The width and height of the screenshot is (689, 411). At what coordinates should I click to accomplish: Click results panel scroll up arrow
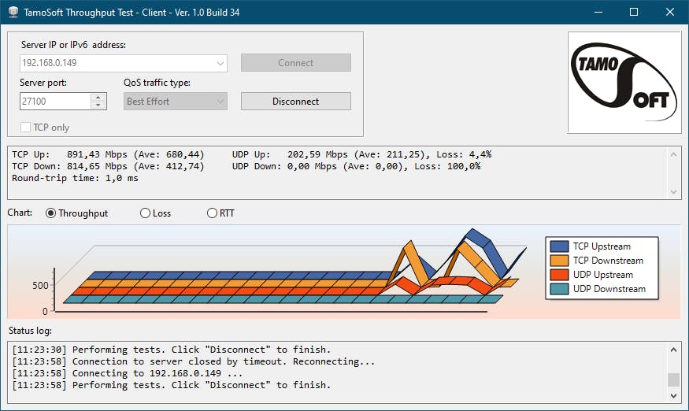point(673,154)
